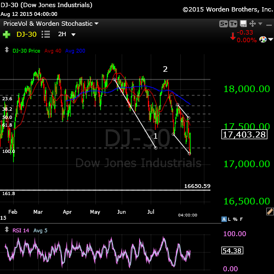Click the Avg 200 legend label
Screen dimensions: 274x274
75,51
